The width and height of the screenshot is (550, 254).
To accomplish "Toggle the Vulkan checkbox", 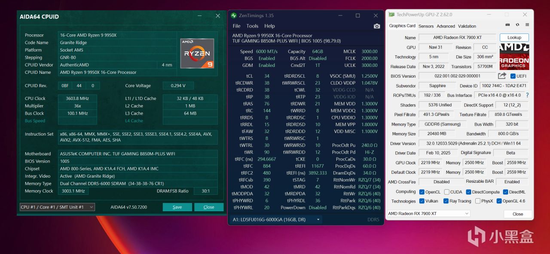I will [x=422, y=201].
